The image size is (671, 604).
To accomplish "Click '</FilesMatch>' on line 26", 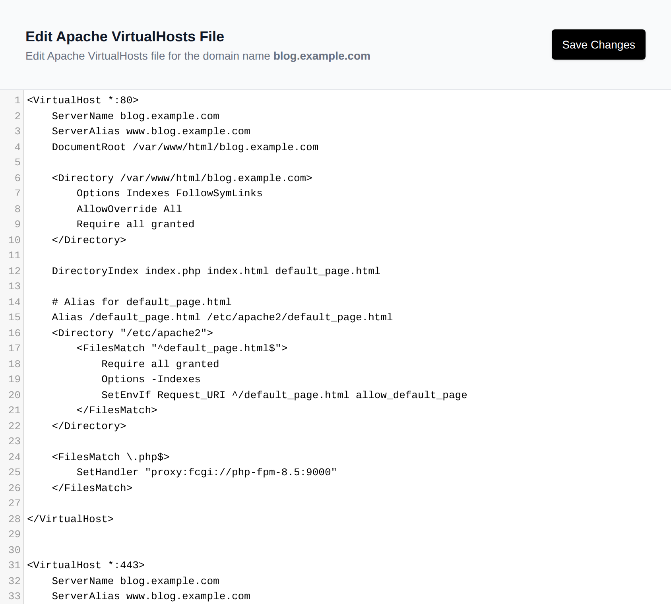I will pos(92,488).
